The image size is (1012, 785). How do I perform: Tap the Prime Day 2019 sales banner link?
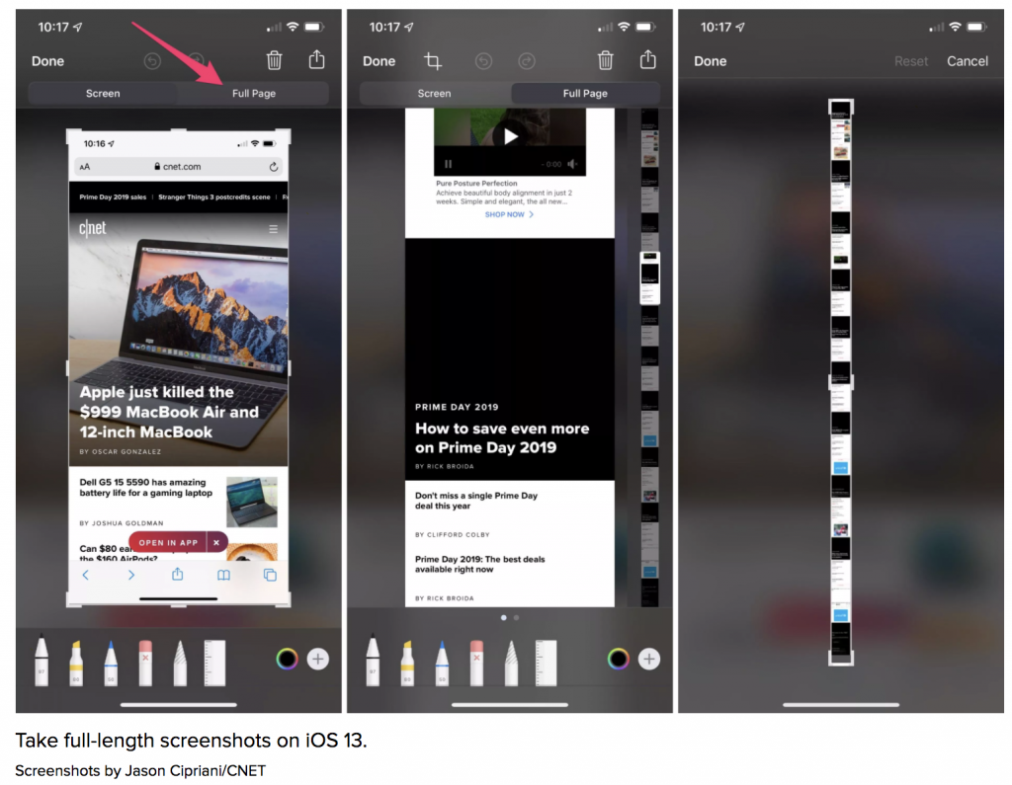click(113, 197)
